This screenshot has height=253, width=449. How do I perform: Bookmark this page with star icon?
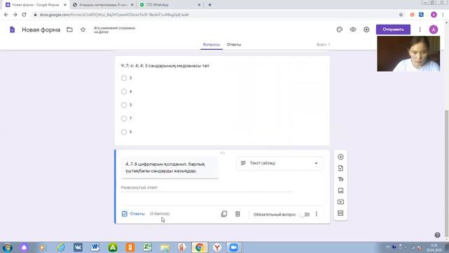401,15
